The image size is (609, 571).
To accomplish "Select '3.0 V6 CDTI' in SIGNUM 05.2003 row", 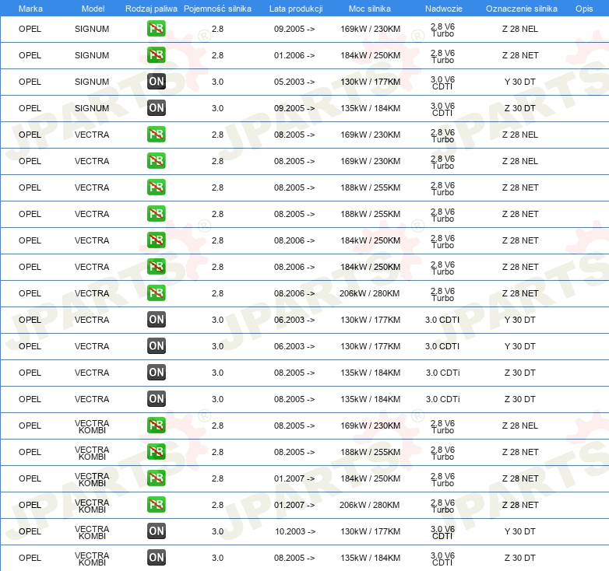I will point(442,82).
